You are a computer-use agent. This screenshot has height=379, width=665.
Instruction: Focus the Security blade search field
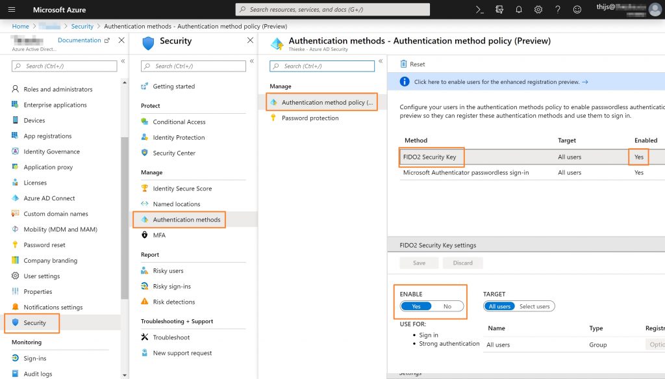point(194,66)
